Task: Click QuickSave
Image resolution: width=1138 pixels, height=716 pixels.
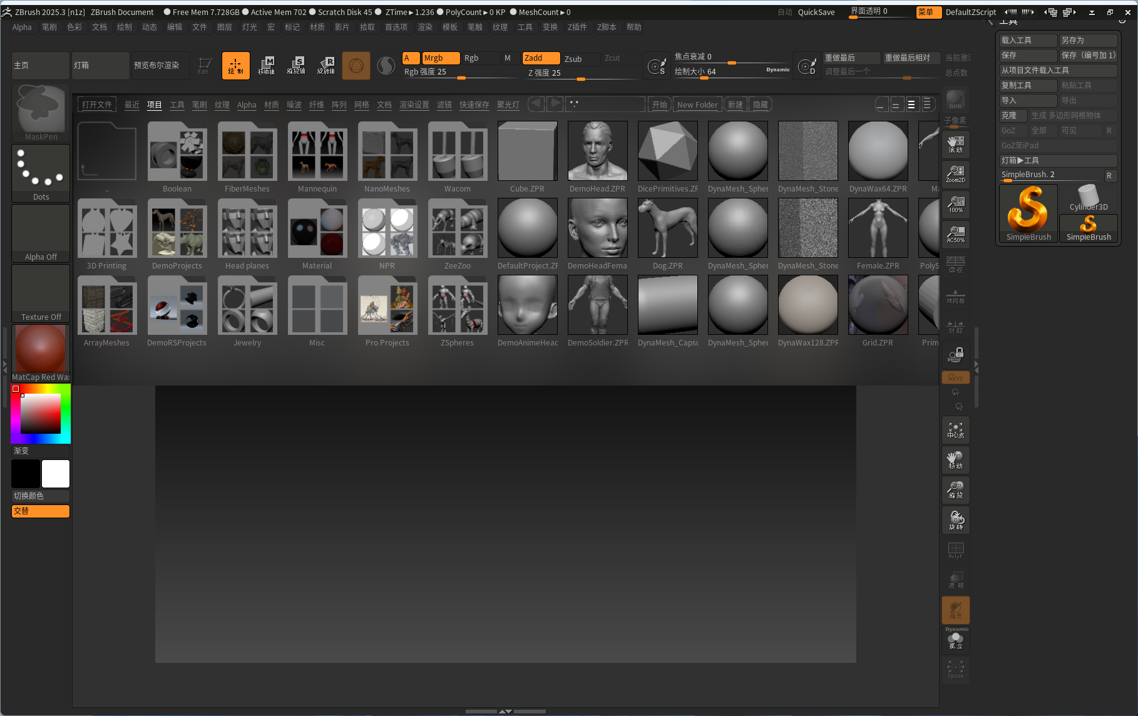Action: 816,12
